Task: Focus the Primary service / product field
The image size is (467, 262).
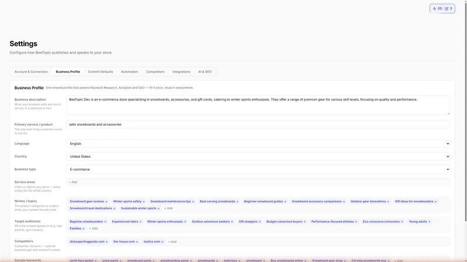Action: click(x=258, y=125)
